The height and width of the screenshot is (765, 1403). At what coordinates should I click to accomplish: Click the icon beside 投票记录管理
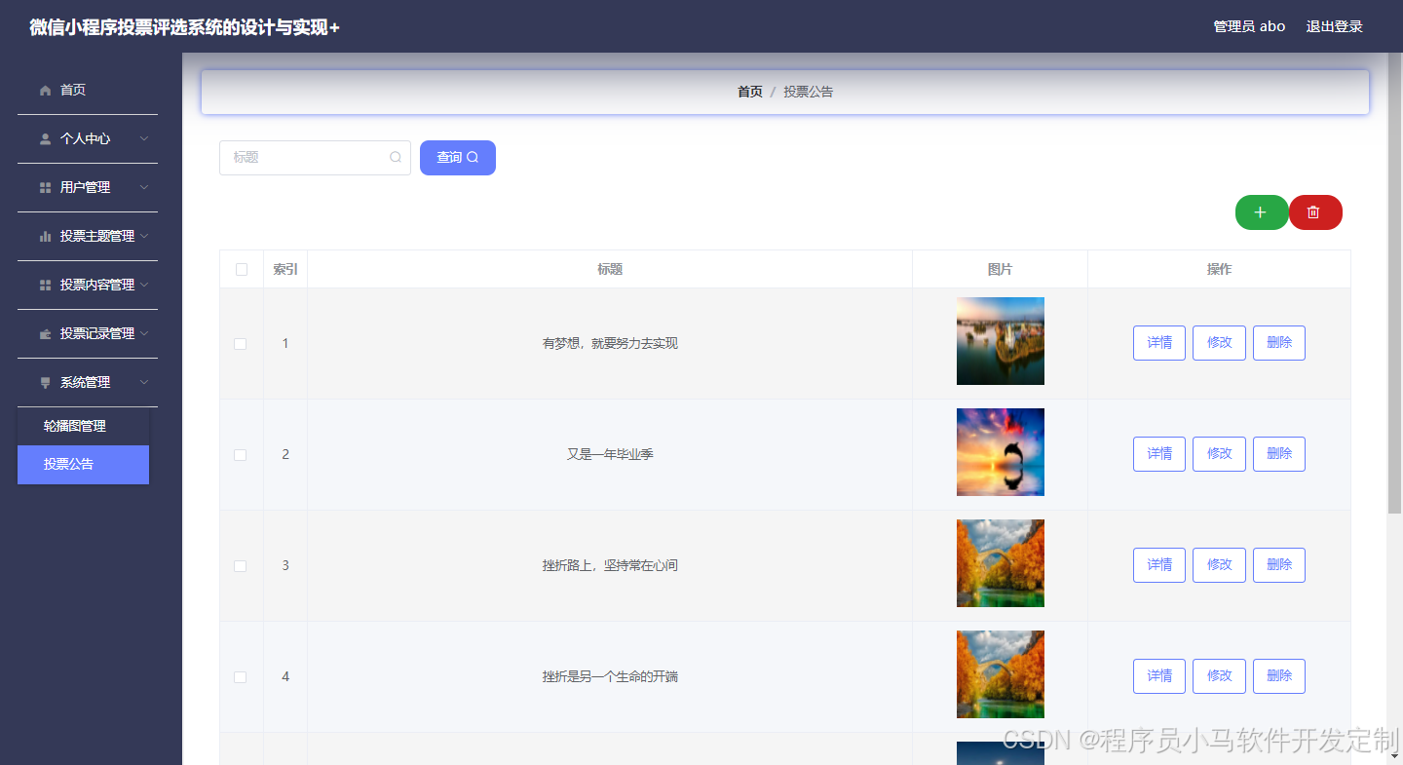[45, 333]
